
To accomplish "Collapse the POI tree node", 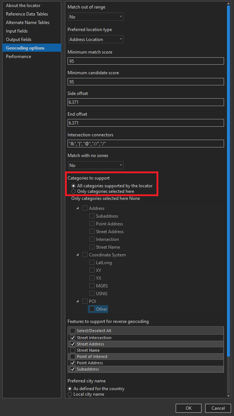I will 78,301.
